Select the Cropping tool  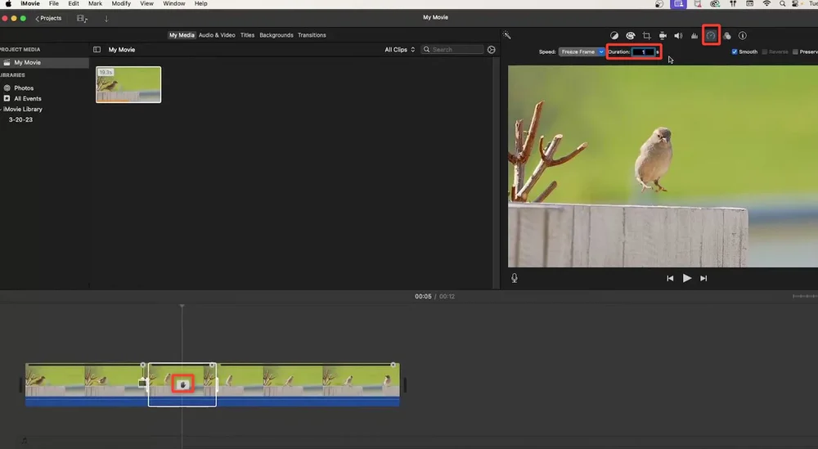point(646,36)
